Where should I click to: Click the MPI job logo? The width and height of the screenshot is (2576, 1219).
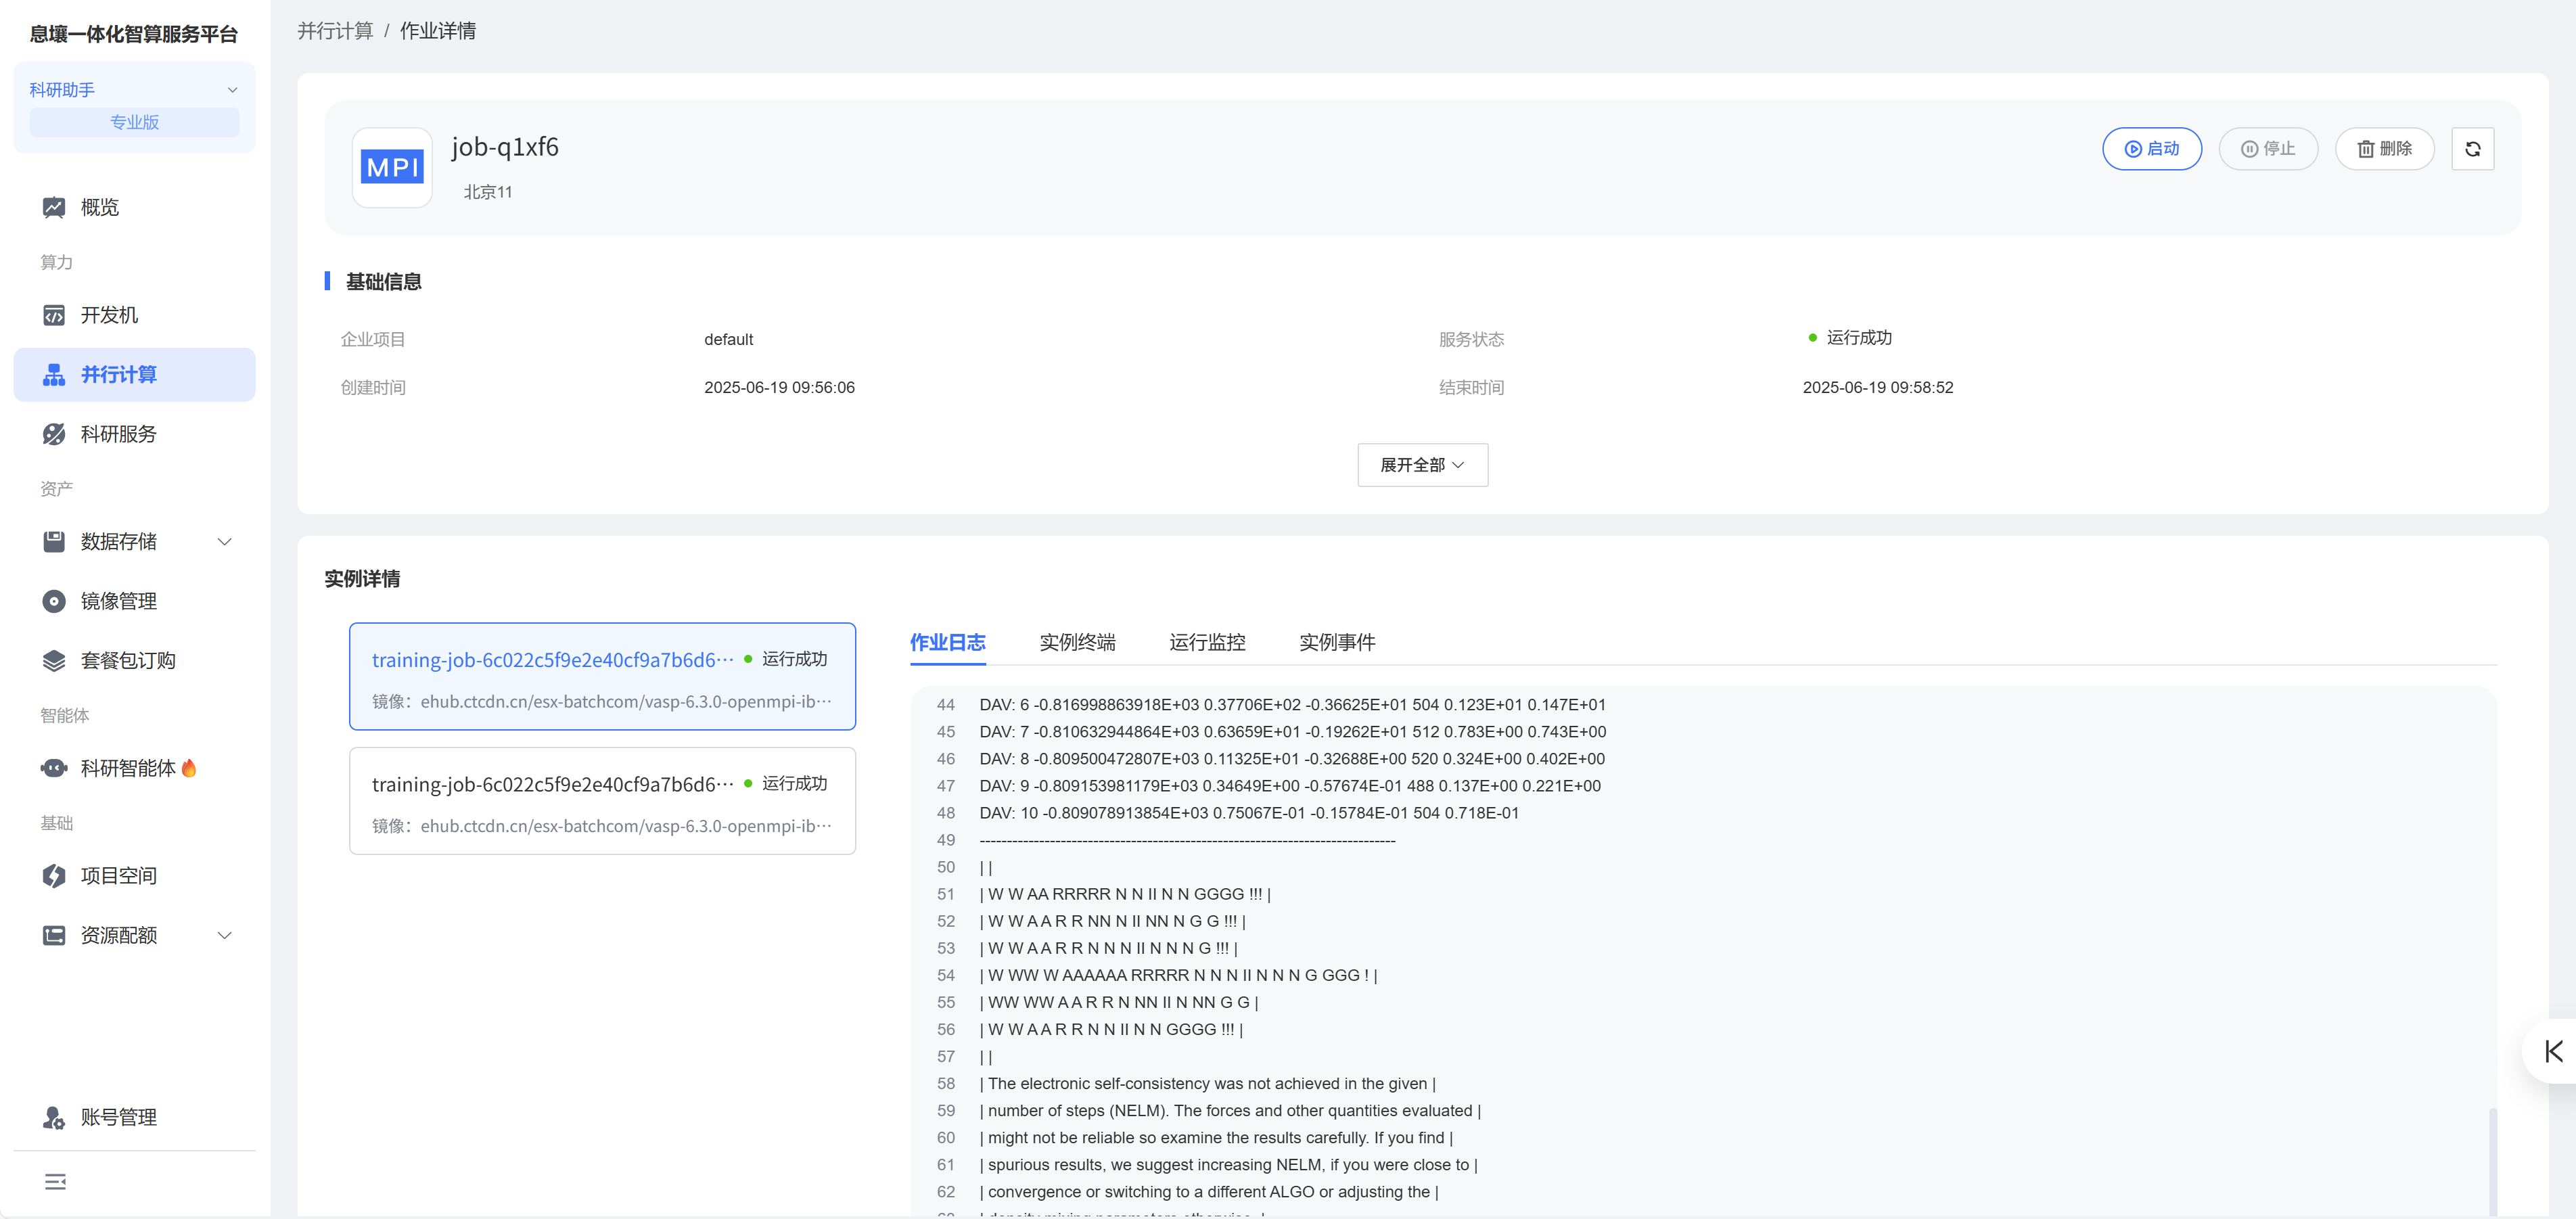click(x=392, y=167)
